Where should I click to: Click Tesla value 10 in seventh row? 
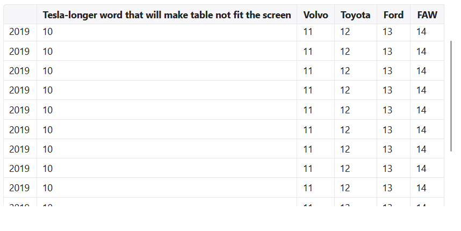coord(48,149)
